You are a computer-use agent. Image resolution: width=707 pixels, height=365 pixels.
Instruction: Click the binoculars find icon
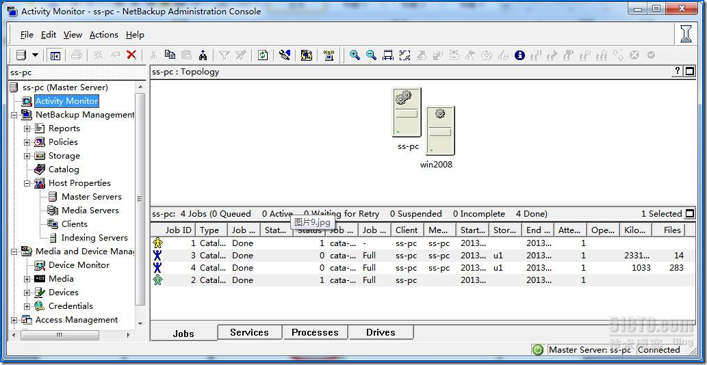click(x=203, y=55)
